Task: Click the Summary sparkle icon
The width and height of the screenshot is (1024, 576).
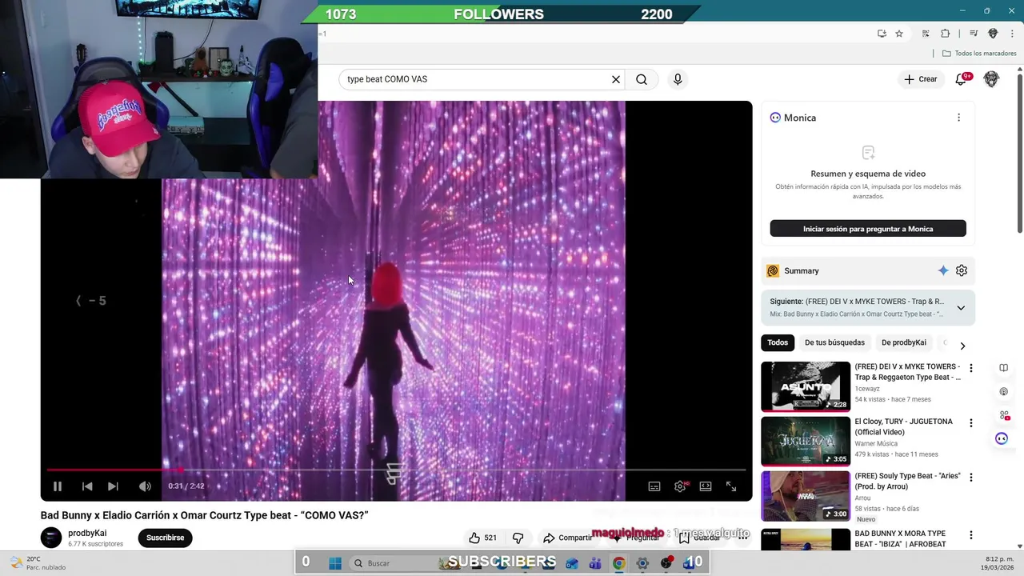Action: 943,270
